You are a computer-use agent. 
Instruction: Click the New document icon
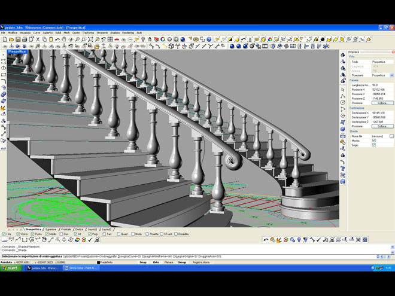(x=5, y=39)
